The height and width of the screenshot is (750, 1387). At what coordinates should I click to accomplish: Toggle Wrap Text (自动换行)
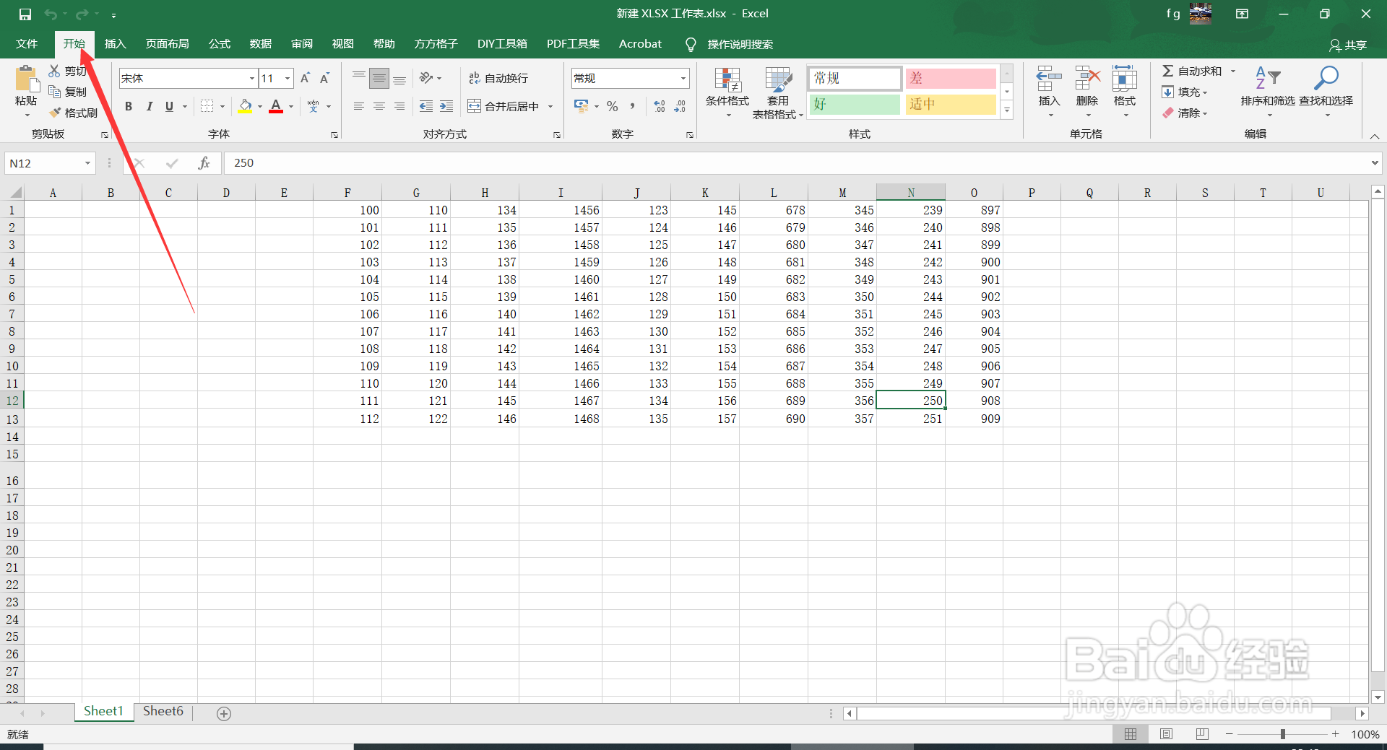pos(498,78)
